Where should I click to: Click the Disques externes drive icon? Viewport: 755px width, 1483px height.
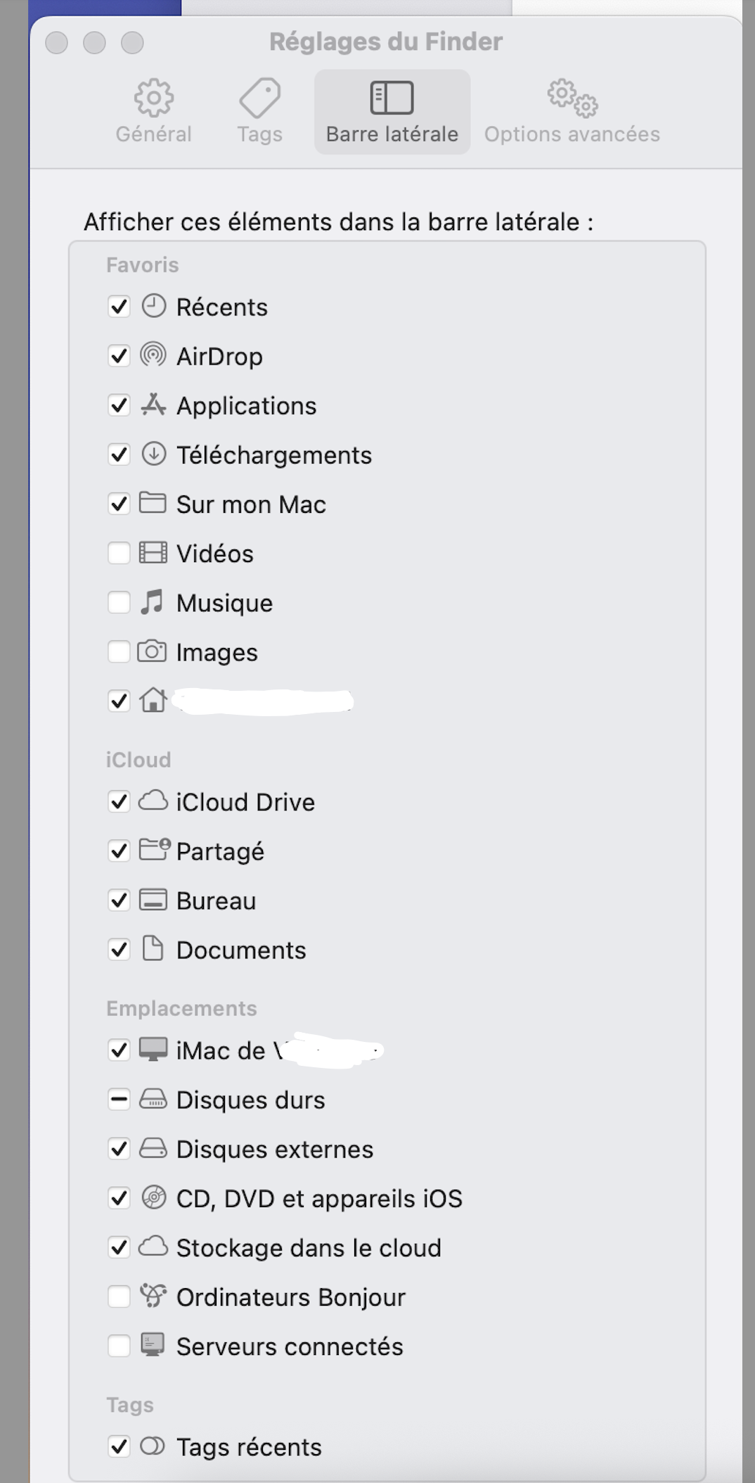[x=153, y=1148]
